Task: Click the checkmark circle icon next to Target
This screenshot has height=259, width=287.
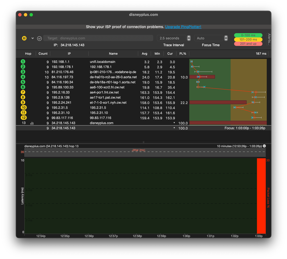Action: pos(39,38)
